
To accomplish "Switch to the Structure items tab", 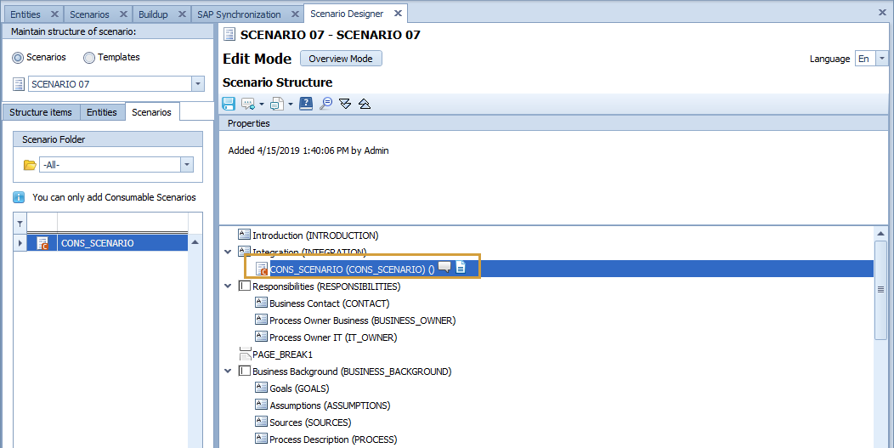I will 41,112.
